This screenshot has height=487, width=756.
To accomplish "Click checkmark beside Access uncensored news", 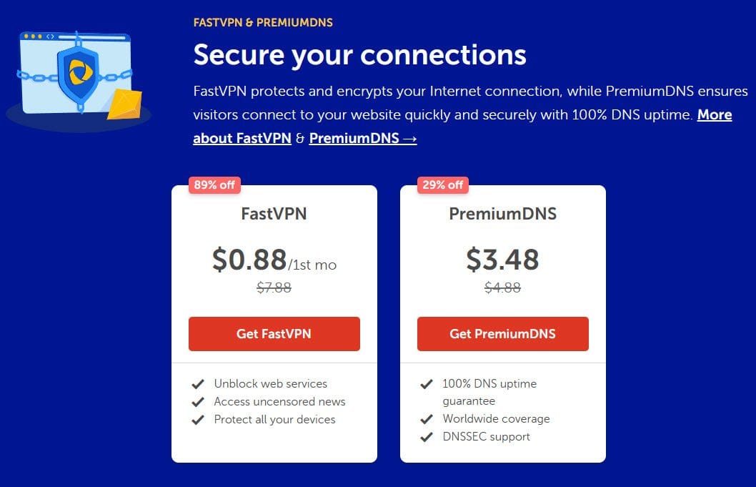I will [x=198, y=402].
